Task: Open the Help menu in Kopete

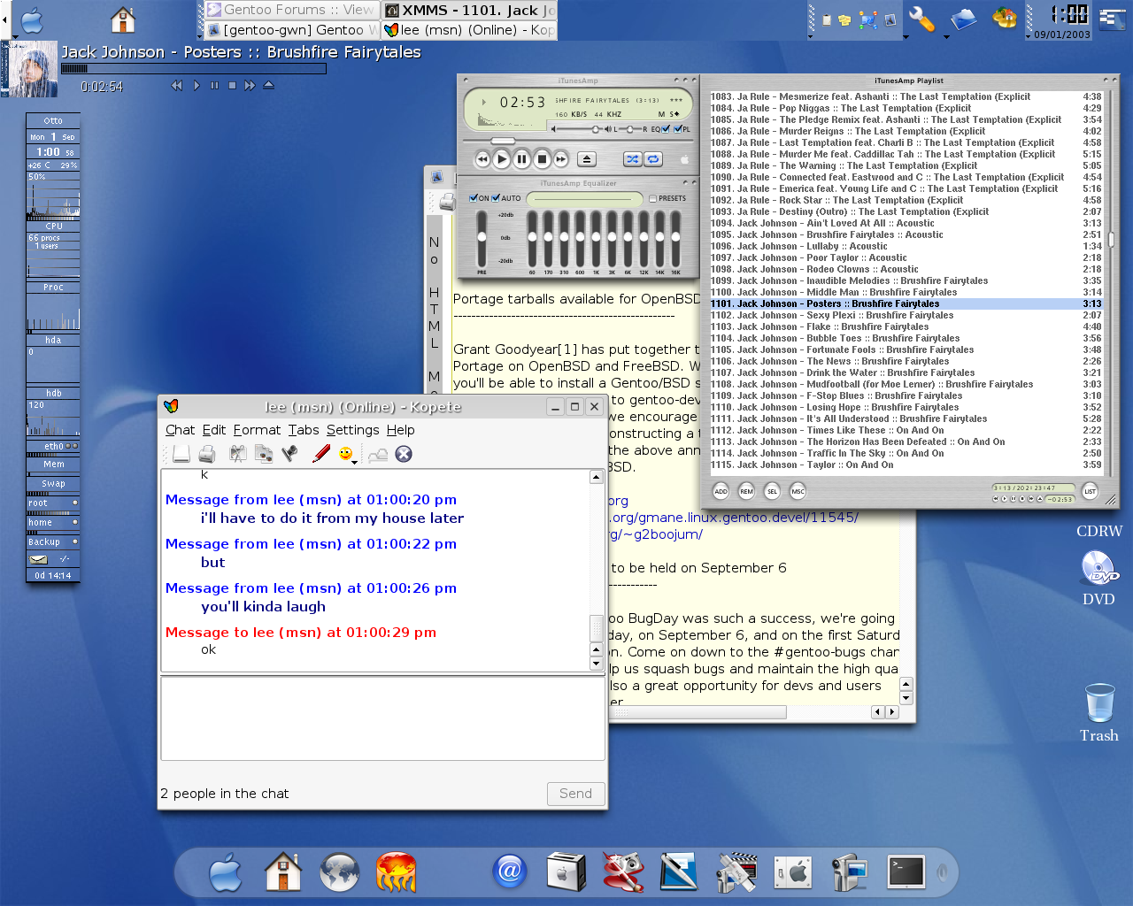Action: [400, 430]
